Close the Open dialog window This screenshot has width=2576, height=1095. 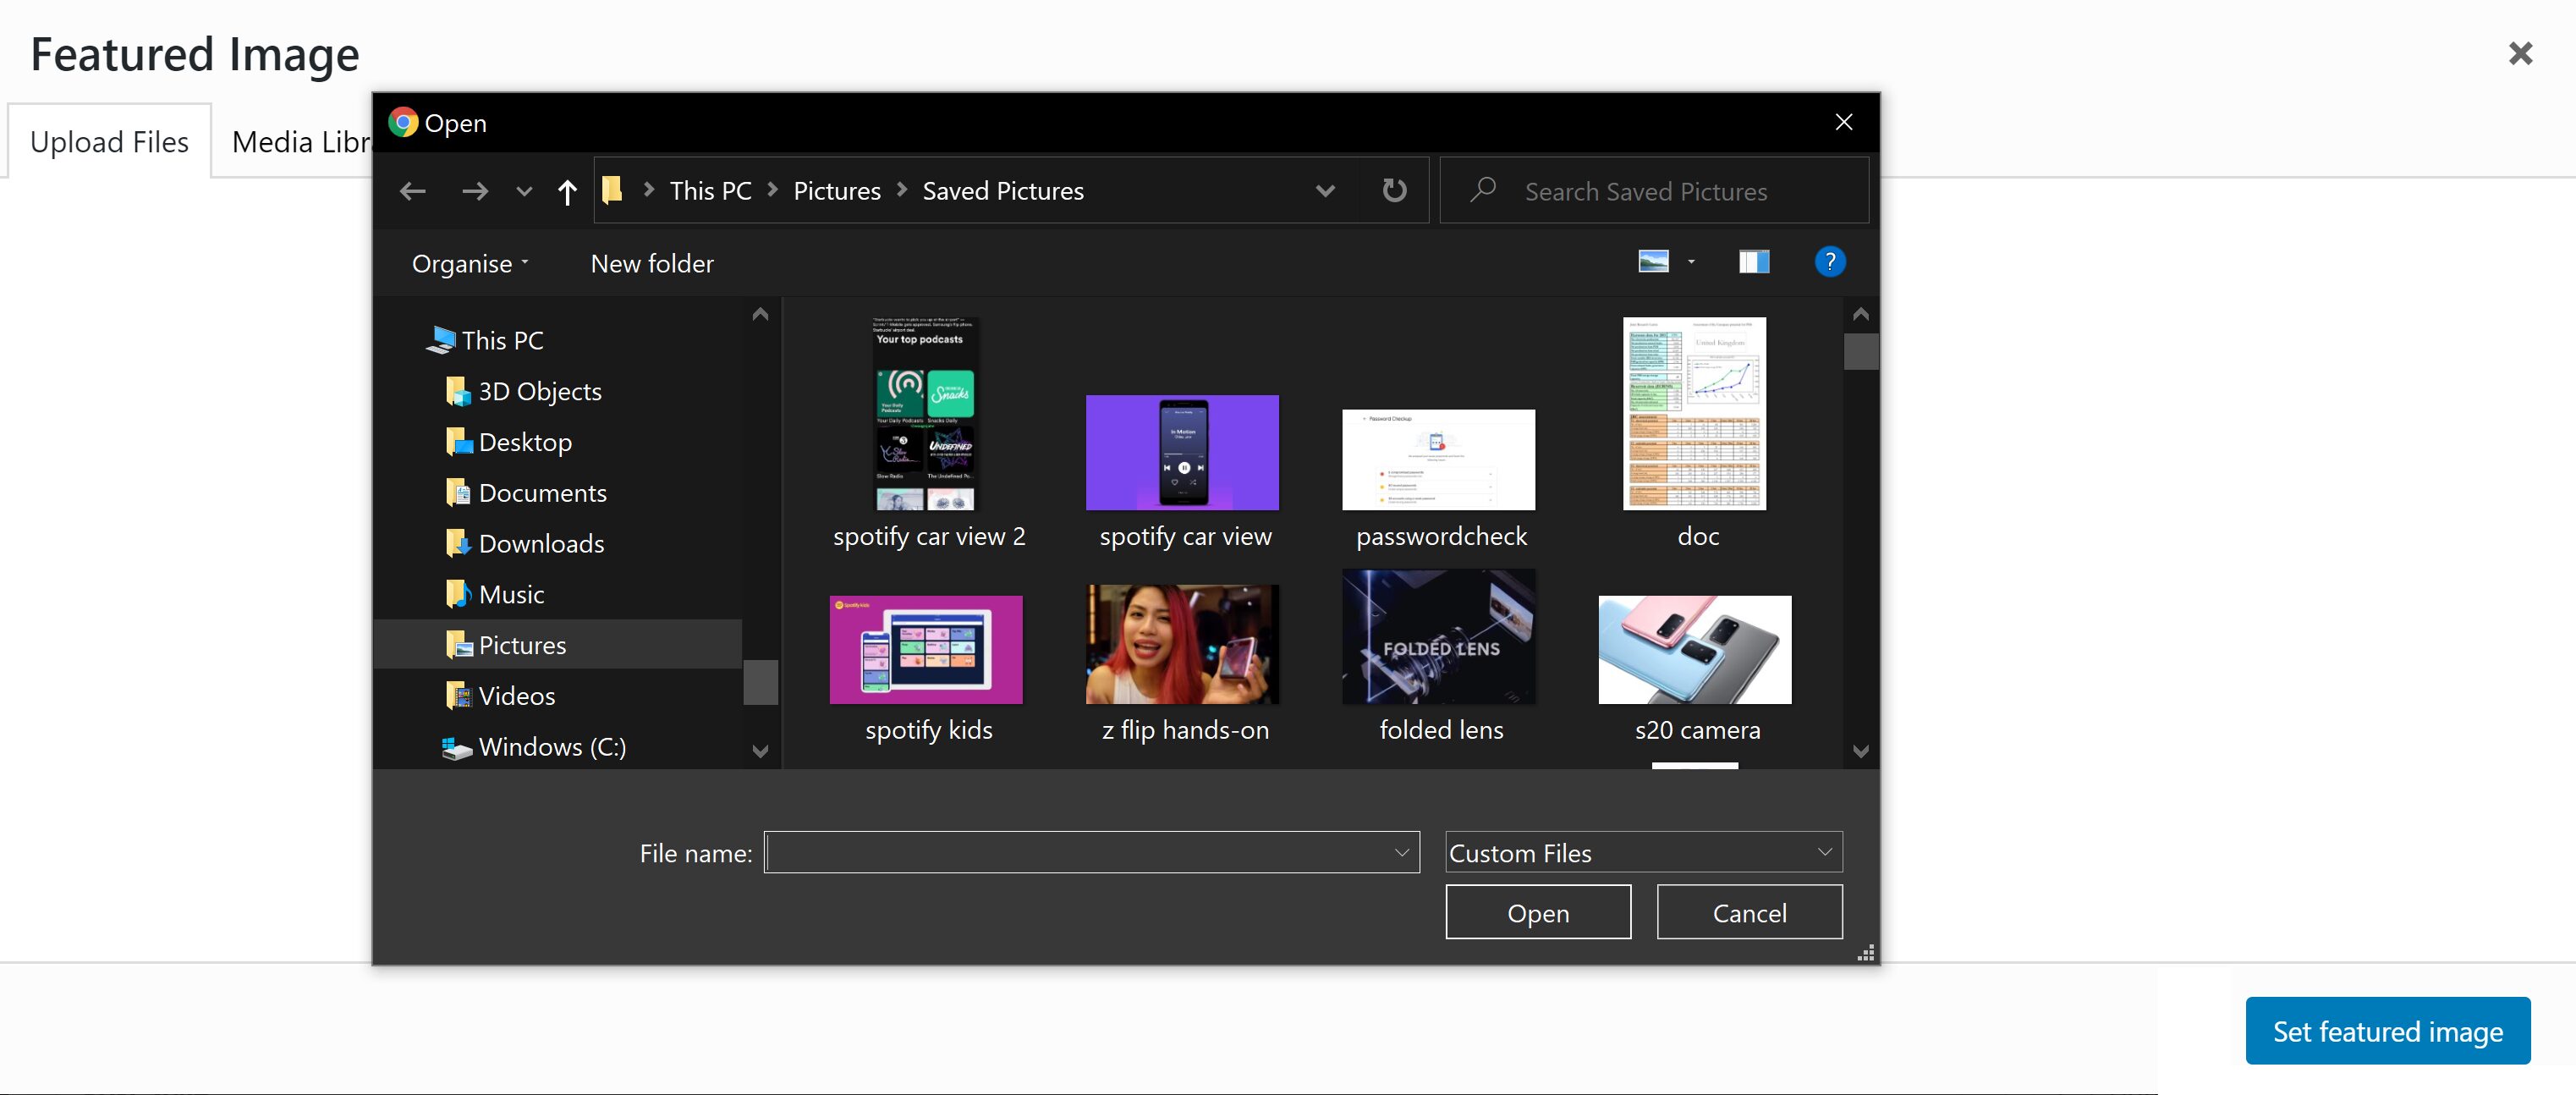pos(1843,122)
